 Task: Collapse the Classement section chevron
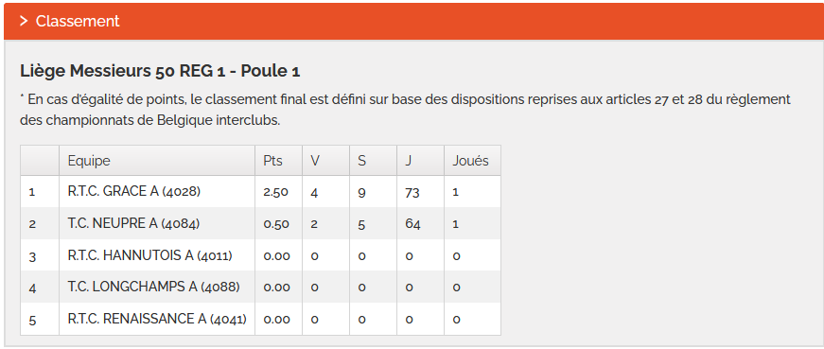point(24,21)
